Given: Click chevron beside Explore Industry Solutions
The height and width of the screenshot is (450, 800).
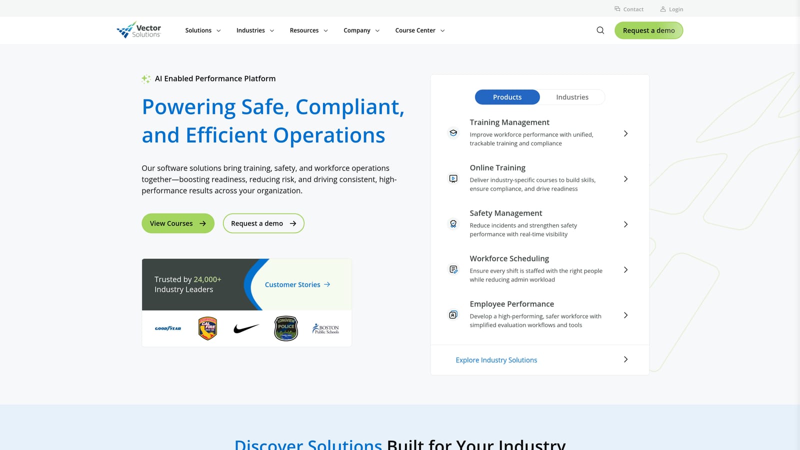Looking at the screenshot, I should (625, 359).
